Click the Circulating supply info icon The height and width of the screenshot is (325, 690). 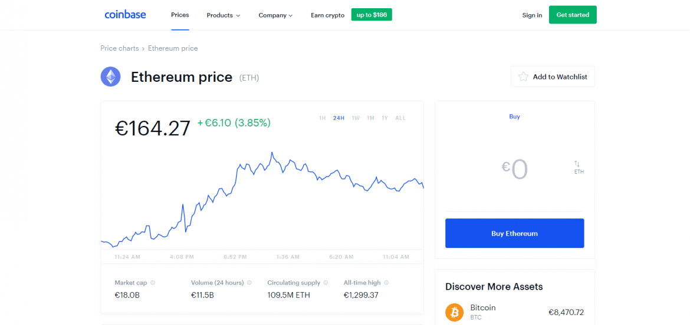click(x=326, y=283)
